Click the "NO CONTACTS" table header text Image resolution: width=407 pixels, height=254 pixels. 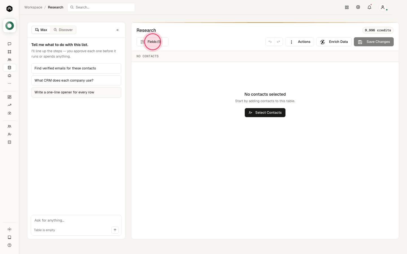click(148, 56)
